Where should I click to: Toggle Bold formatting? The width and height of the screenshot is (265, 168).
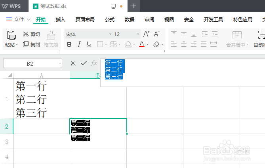tap(69, 44)
